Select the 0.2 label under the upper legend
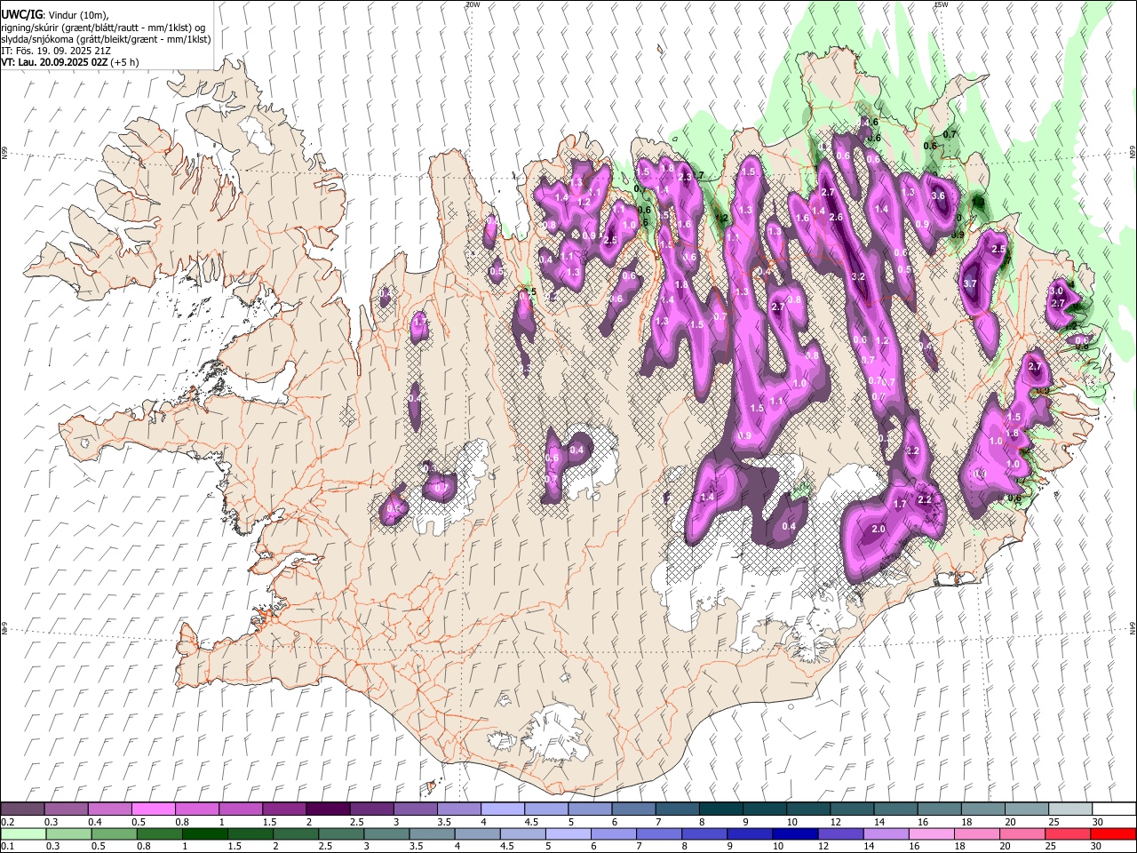Viewport: 1137px width, 853px height. 7,821
